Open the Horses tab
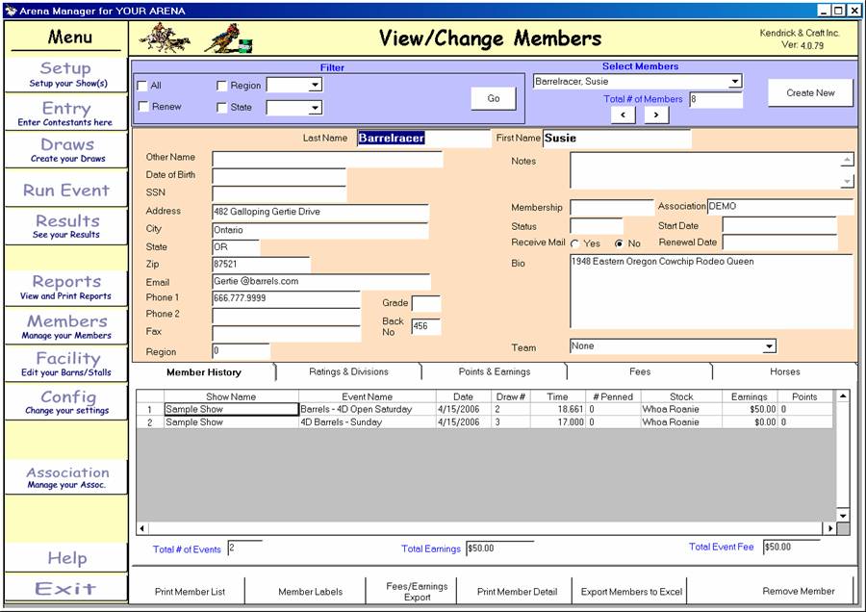 [785, 371]
